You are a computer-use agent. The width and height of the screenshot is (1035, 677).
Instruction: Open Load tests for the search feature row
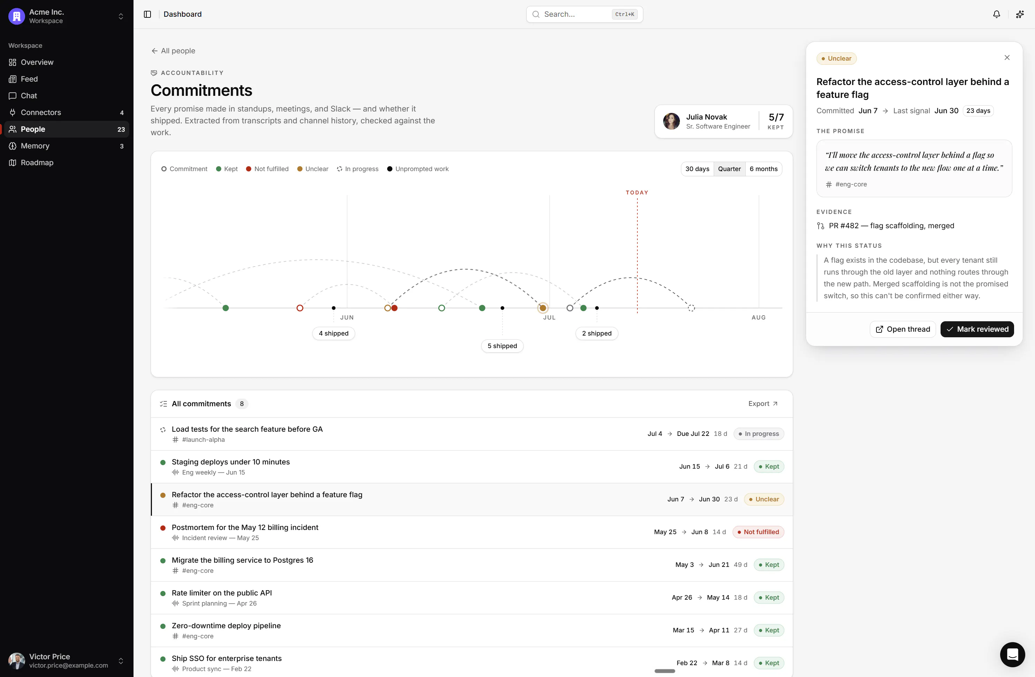(472, 434)
